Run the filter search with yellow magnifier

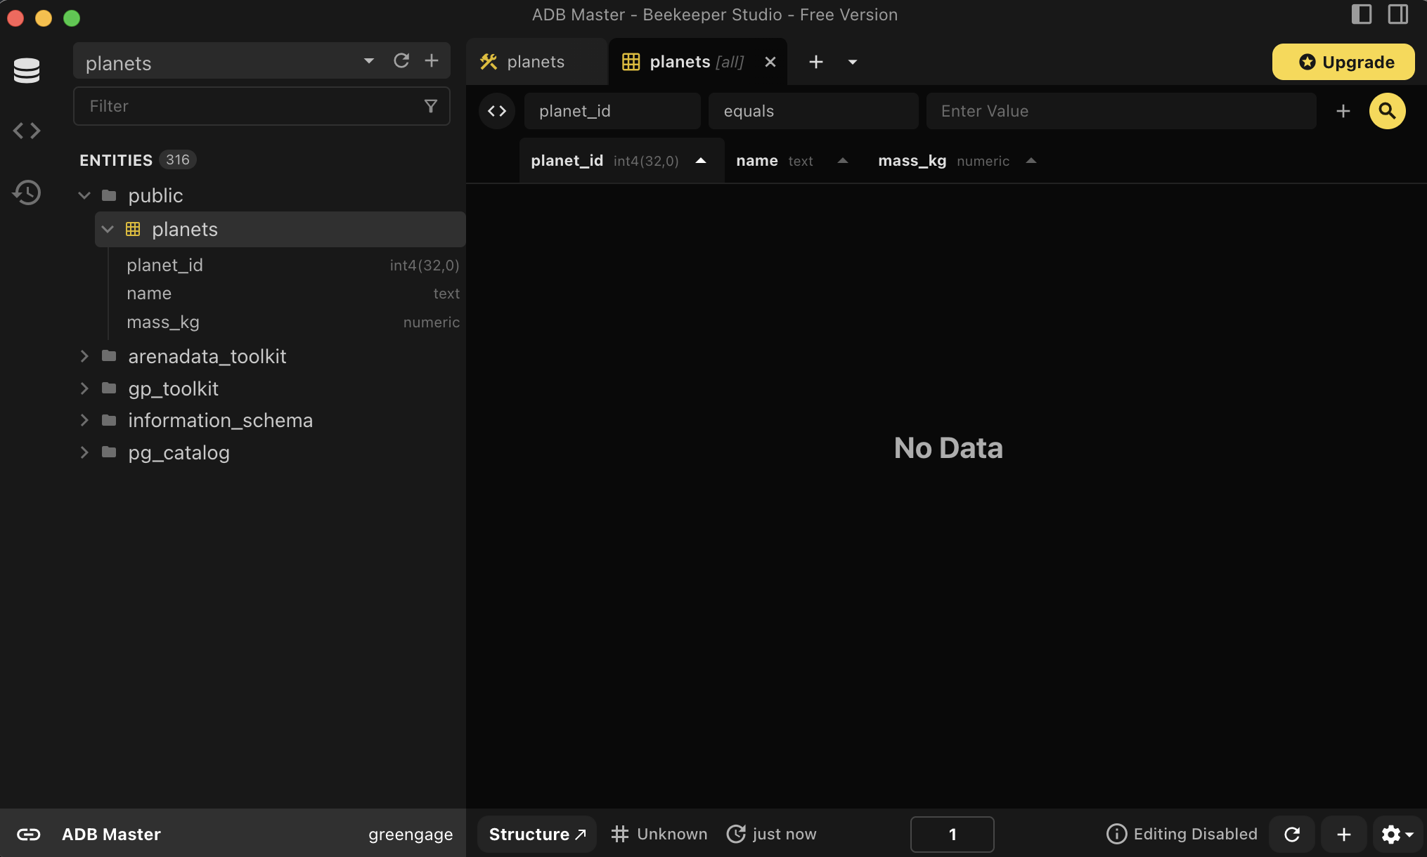point(1388,111)
